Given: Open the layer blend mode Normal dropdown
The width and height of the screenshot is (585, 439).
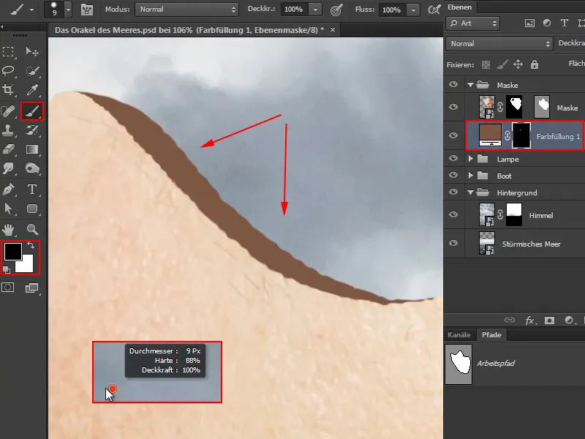Looking at the screenshot, I should [499, 44].
